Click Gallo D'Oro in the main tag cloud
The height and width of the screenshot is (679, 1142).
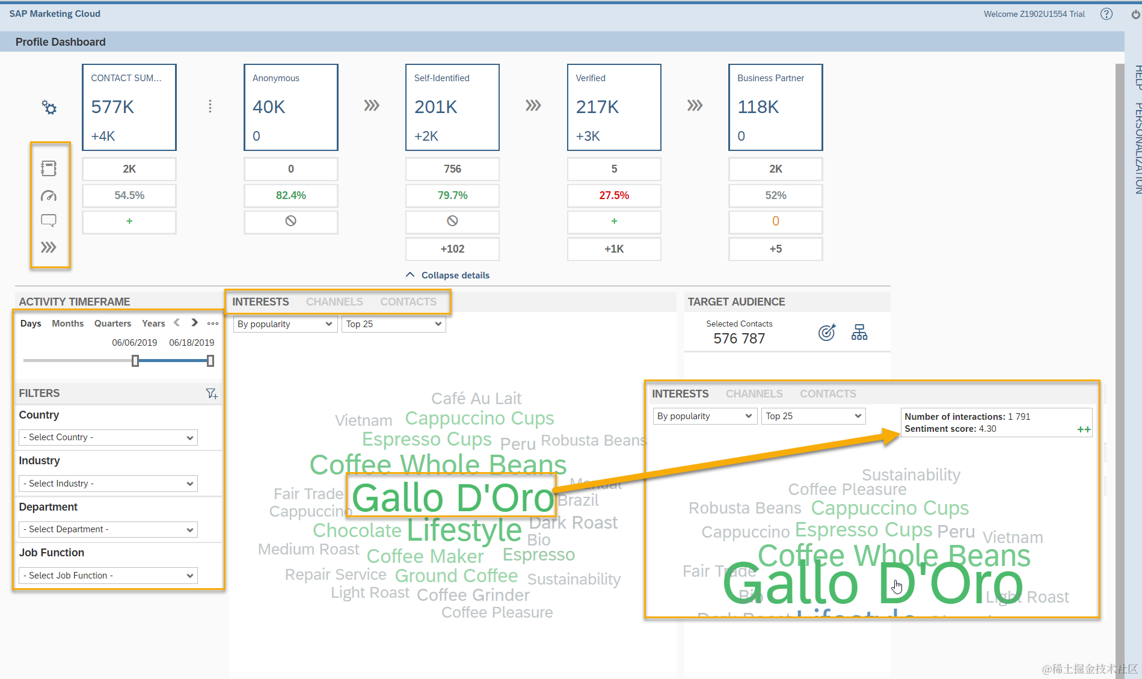click(x=452, y=498)
